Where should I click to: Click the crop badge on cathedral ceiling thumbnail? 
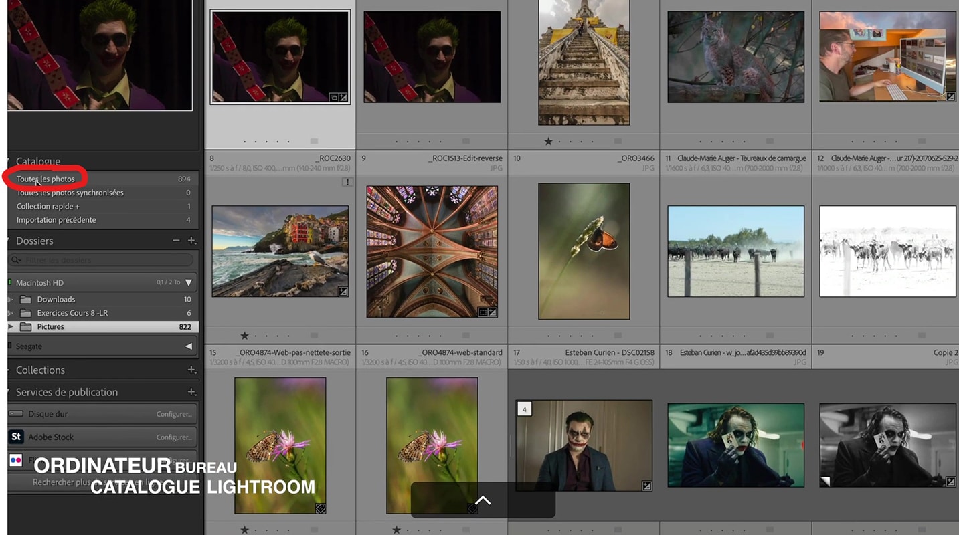tap(483, 312)
